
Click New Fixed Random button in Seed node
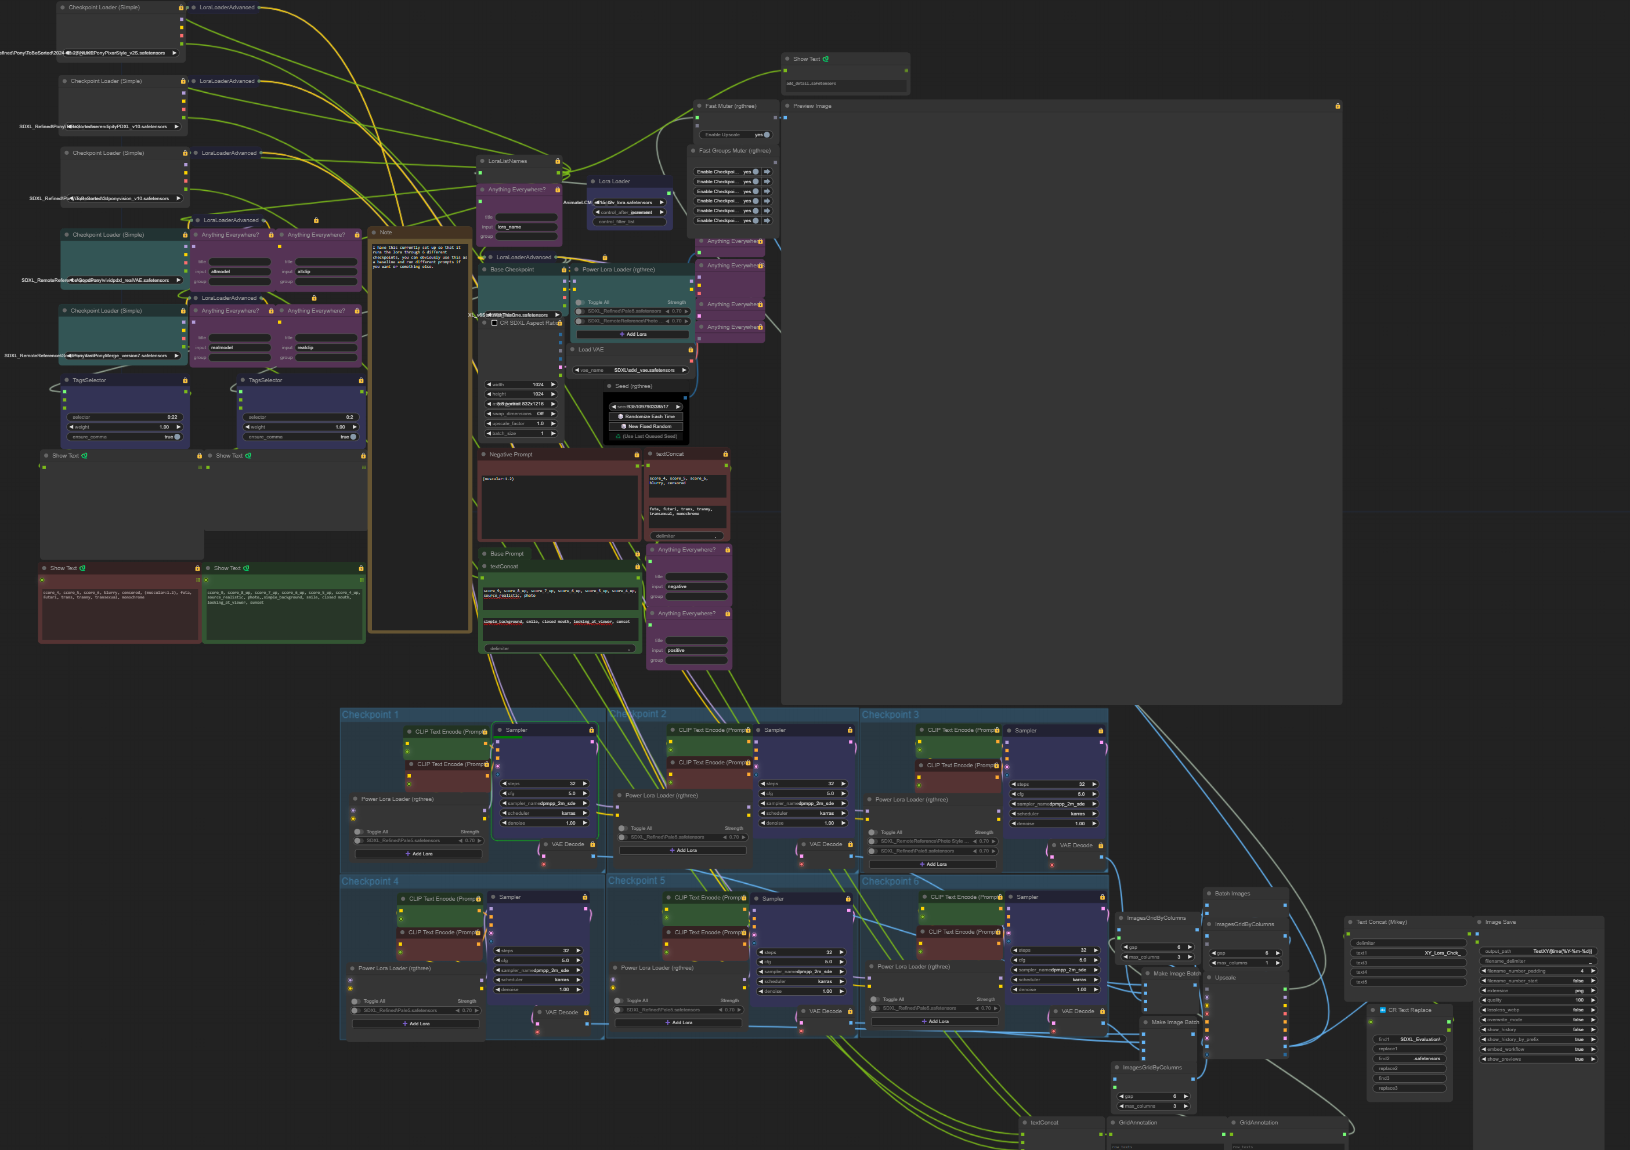[646, 427]
